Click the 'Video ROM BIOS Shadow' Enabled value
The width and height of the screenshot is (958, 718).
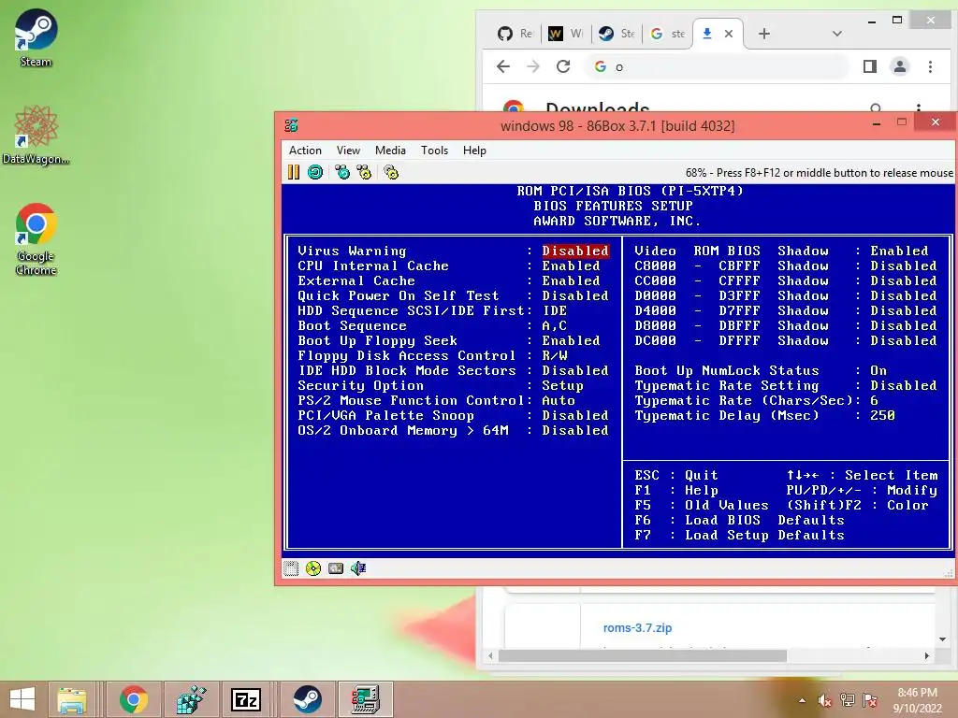tap(899, 251)
